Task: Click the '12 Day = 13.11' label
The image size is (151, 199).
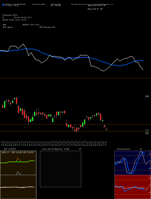Action: (x=11, y=5)
